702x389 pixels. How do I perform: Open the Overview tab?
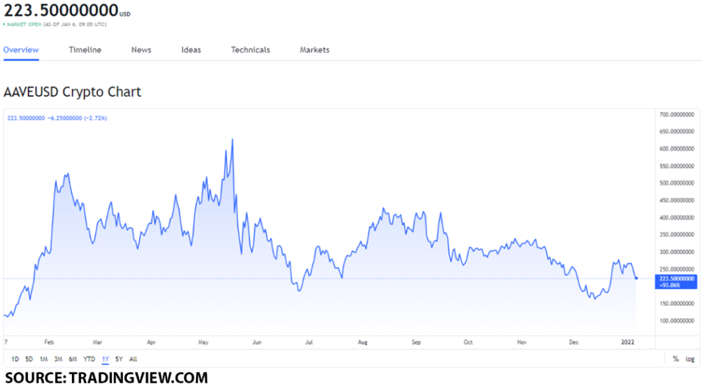[21, 49]
